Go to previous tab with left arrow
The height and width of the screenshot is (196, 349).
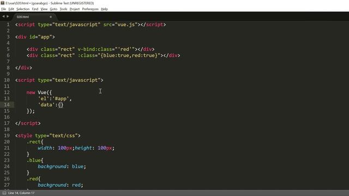[3, 16]
